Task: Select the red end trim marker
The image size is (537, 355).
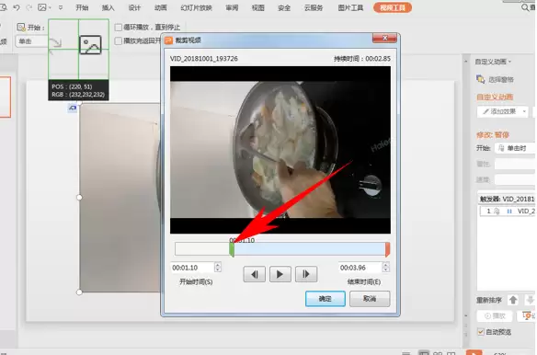Action: pyautogui.click(x=387, y=249)
